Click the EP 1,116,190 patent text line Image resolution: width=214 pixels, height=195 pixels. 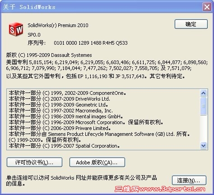[96, 76]
